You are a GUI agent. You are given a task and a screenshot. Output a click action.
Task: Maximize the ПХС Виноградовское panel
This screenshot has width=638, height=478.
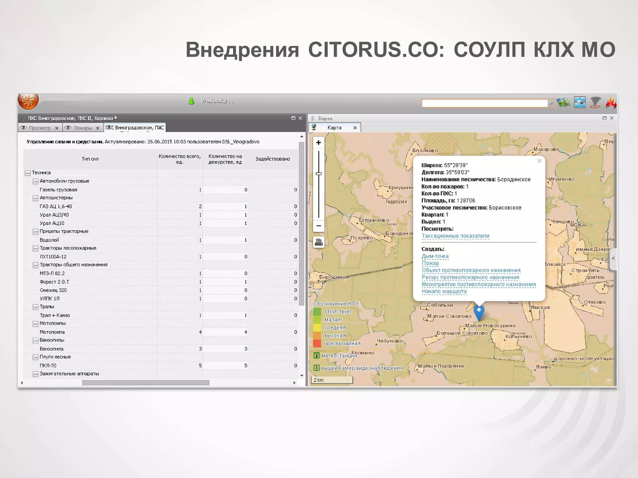pyautogui.click(x=293, y=118)
